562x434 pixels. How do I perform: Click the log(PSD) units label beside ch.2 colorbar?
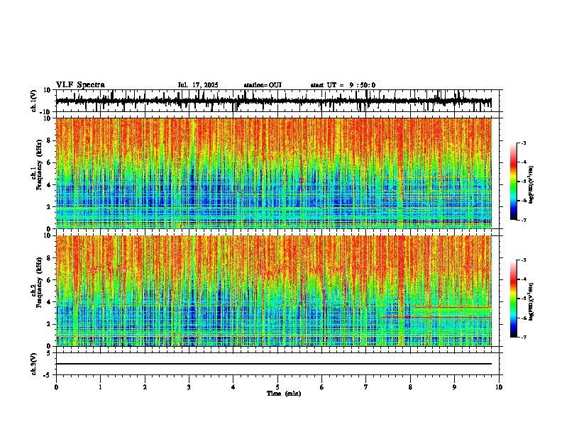click(x=531, y=302)
